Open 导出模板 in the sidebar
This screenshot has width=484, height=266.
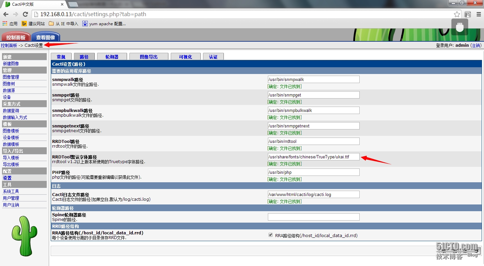click(x=11, y=164)
